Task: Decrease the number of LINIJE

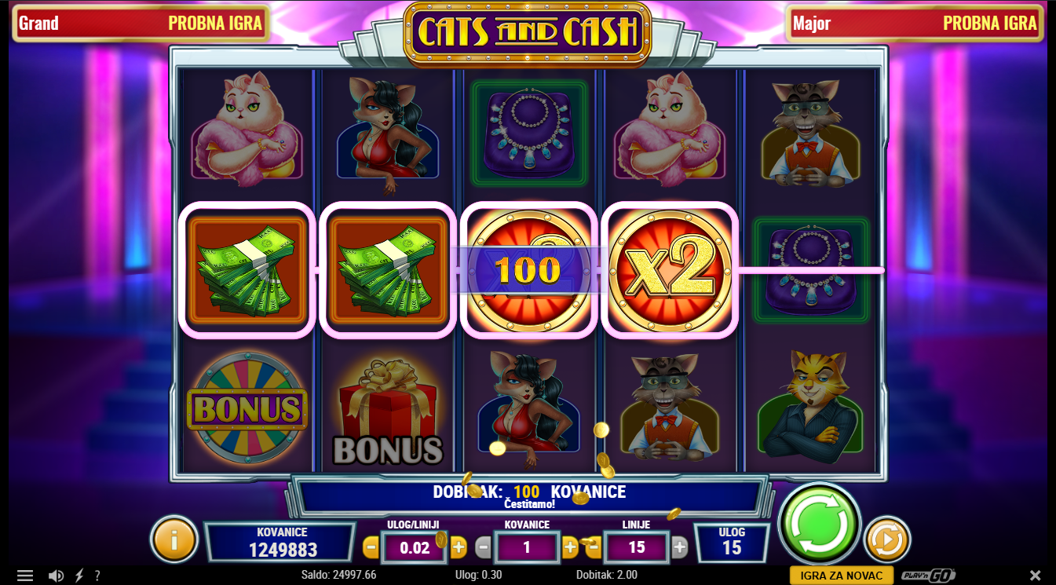Action: click(594, 547)
